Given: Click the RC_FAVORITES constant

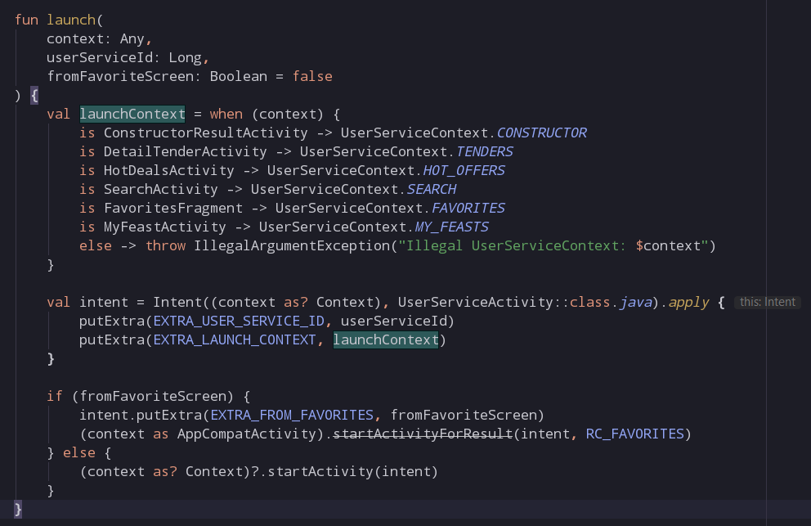Looking at the screenshot, I should pyautogui.click(x=634, y=434).
